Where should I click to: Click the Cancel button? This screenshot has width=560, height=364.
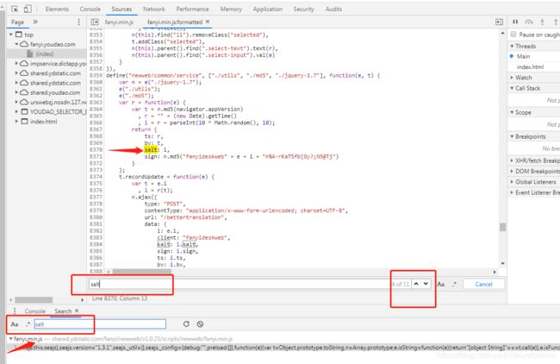[483, 285]
